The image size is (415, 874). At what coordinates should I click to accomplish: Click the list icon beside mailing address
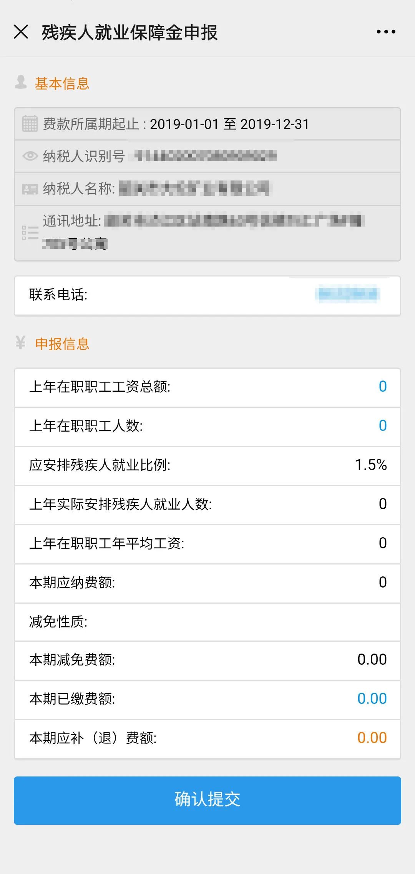click(30, 233)
